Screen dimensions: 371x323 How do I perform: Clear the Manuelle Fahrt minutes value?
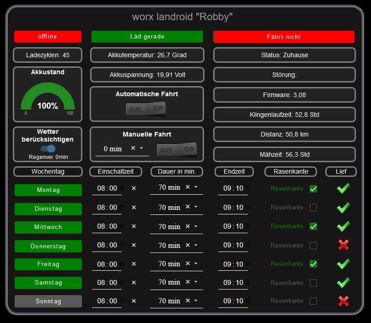pos(133,148)
